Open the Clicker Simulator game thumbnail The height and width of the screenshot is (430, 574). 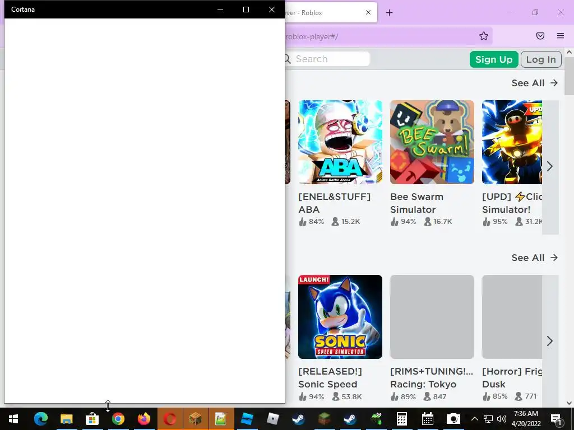[x=512, y=142]
